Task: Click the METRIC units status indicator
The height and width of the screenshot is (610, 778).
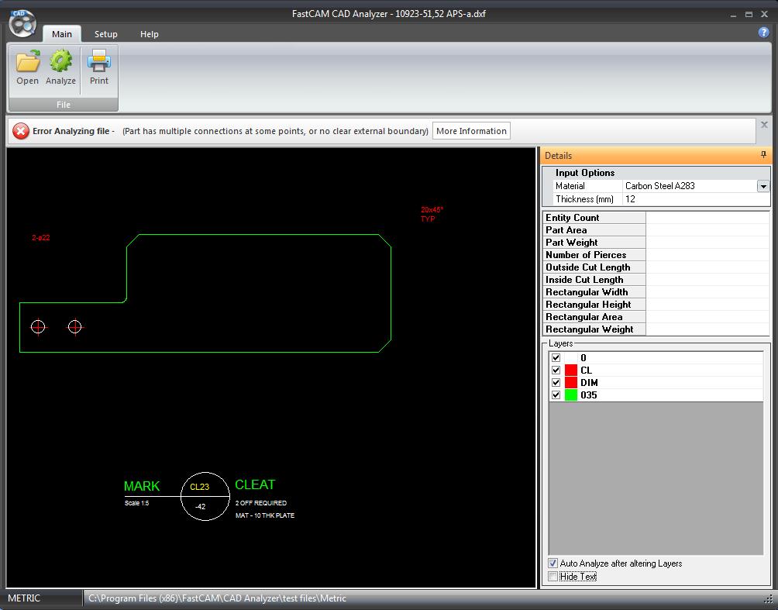Action: coord(24,598)
